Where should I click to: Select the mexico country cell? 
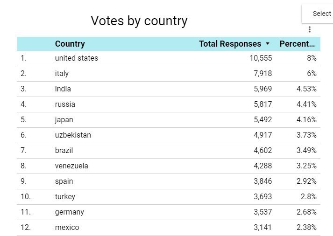point(67,227)
